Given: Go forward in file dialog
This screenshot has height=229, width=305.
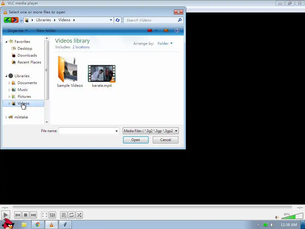Looking at the screenshot, I should (x=15, y=20).
